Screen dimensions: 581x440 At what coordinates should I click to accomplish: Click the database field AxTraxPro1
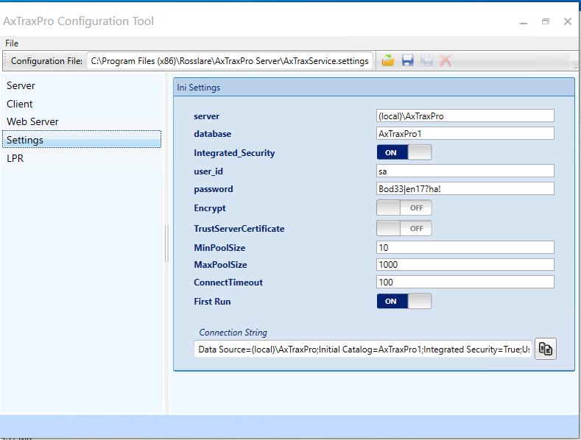[x=465, y=134]
